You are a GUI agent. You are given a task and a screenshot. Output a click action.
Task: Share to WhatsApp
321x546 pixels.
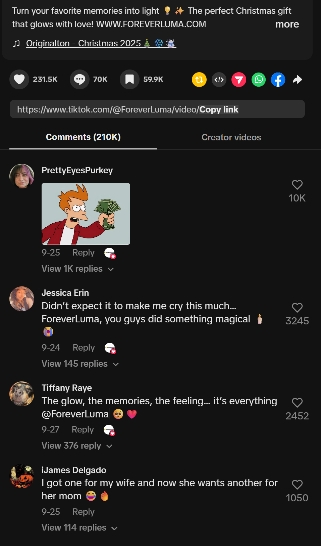(x=259, y=80)
